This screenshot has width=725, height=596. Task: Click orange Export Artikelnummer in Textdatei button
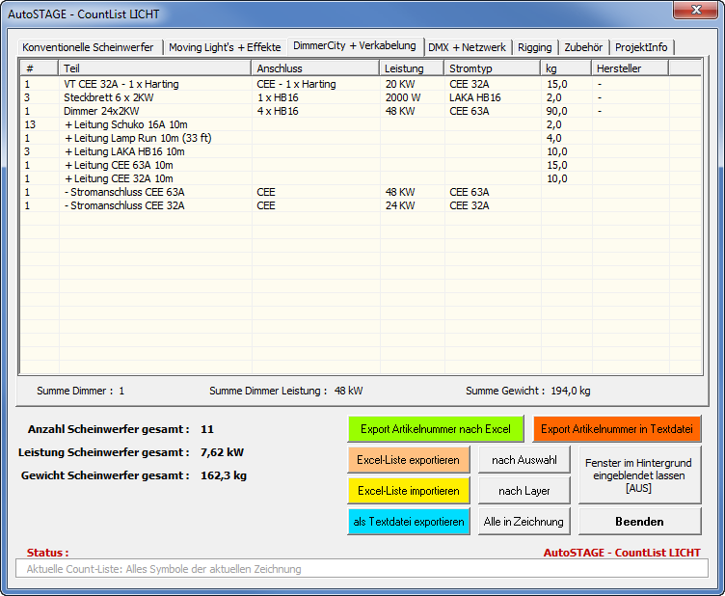click(x=617, y=429)
